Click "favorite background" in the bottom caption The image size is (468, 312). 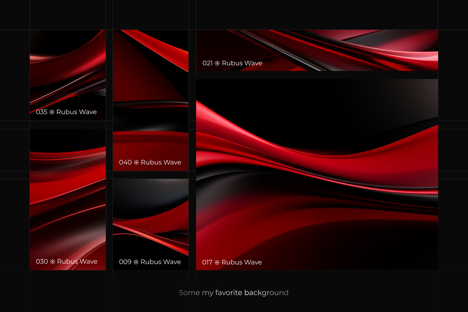point(252,293)
